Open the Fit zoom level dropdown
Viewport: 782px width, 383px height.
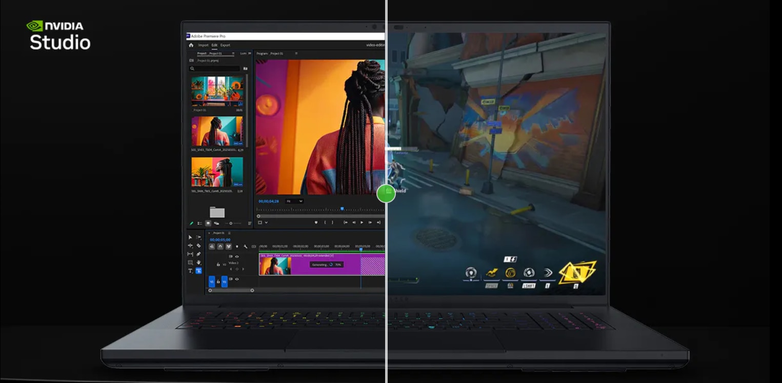294,201
